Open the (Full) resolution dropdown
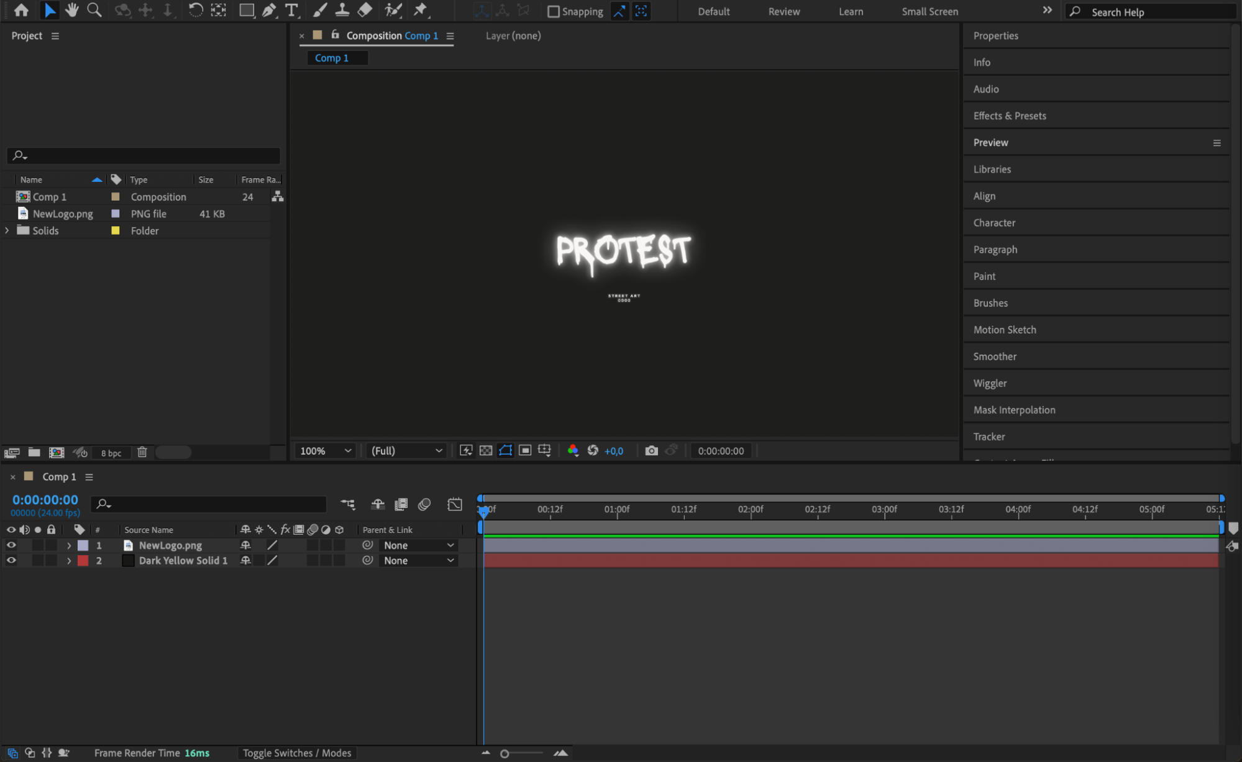Screen dimensions: 1242x762 406,451
